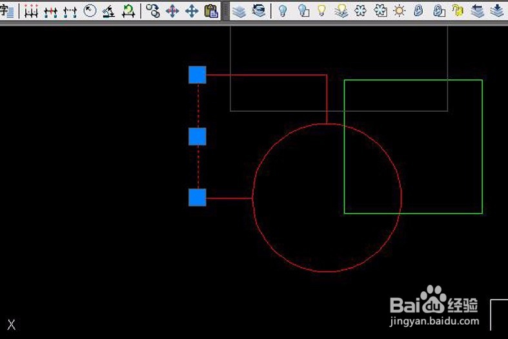Turn off layer with plain blue bulb

pos(283,11)
